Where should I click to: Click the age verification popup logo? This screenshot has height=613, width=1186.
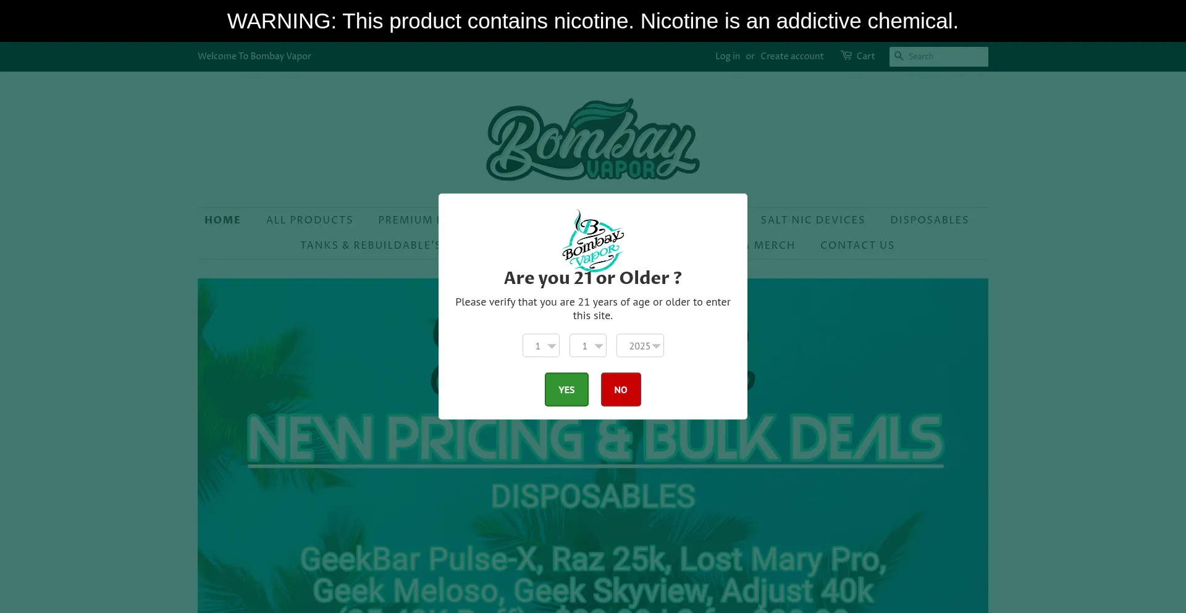point(593,240)
